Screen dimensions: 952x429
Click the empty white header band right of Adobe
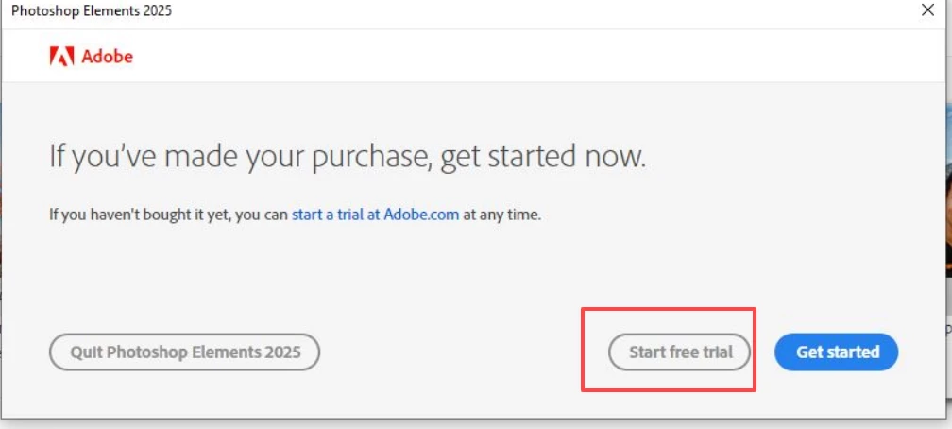(535, 56)
